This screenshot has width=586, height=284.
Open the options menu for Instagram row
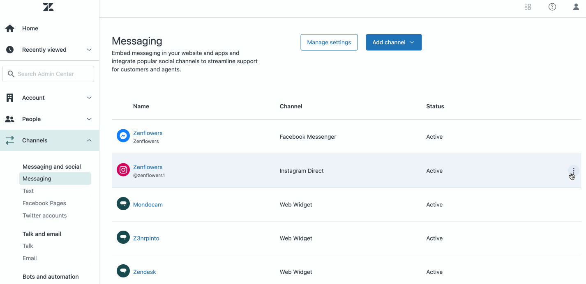click(x=574, y=171)
